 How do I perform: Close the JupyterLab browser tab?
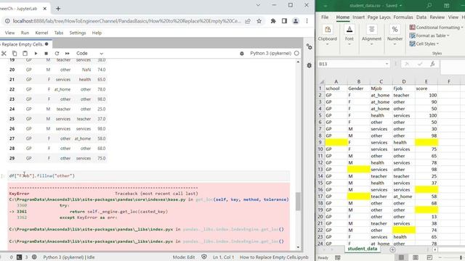45,9
